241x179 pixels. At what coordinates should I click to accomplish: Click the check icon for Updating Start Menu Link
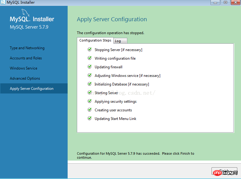pos(89,118)
